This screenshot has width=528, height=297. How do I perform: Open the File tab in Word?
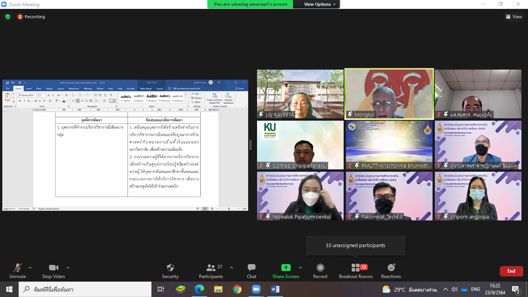point(7,89)
